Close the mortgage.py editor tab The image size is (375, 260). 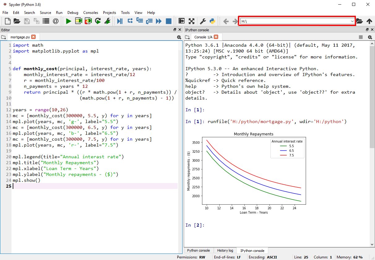[33, 37]
